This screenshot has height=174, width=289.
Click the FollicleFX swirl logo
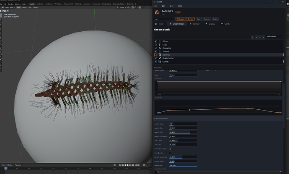(157, 12)
